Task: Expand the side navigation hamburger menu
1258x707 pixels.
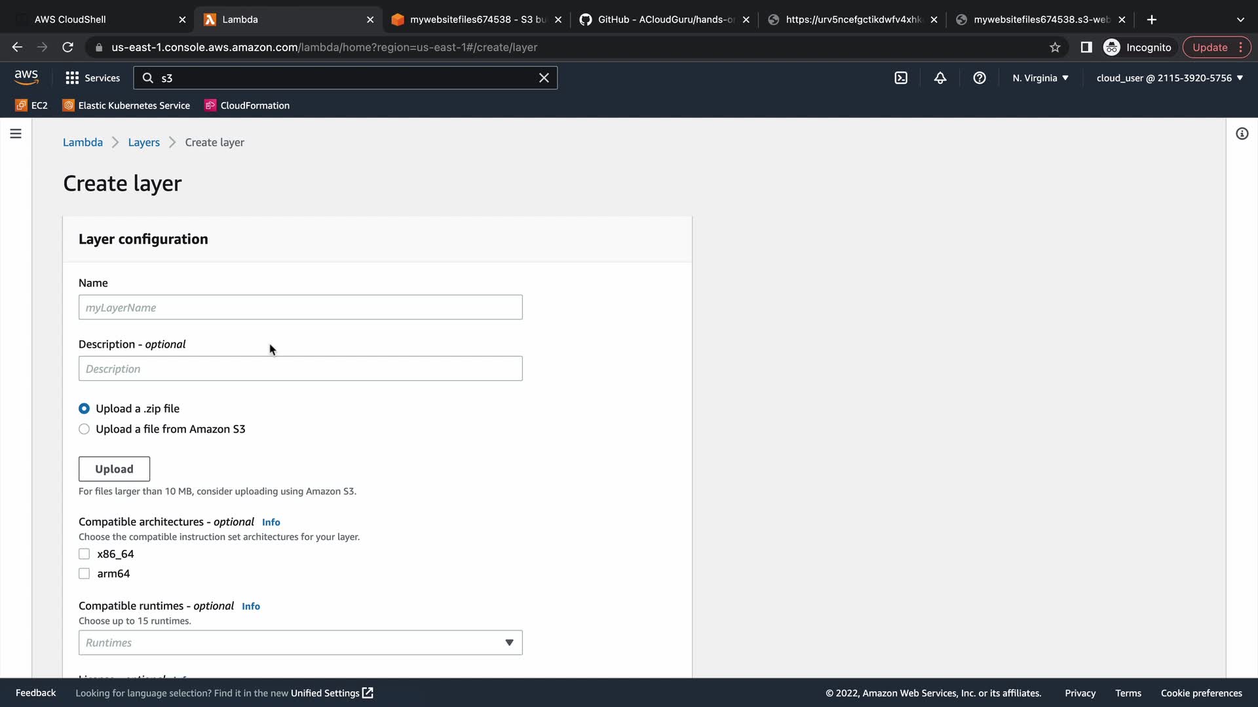Action: point(16,134)
